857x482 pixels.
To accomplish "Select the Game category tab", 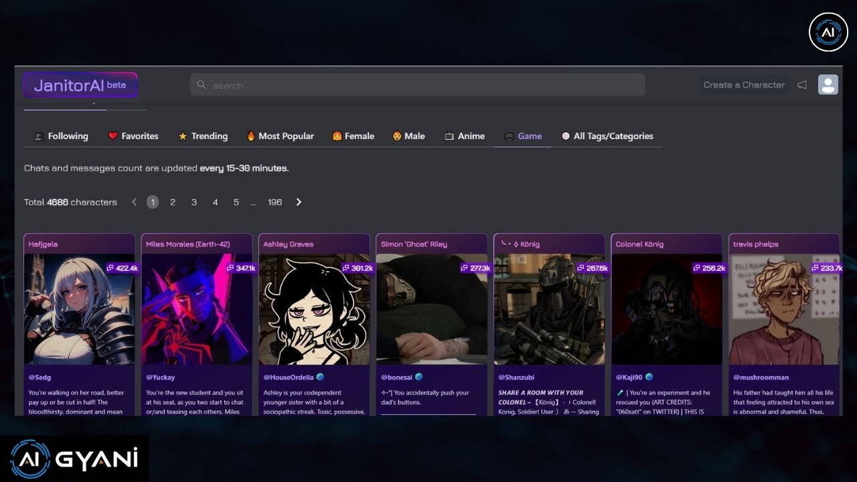I will pyautogui.click(x=523, y=136).
